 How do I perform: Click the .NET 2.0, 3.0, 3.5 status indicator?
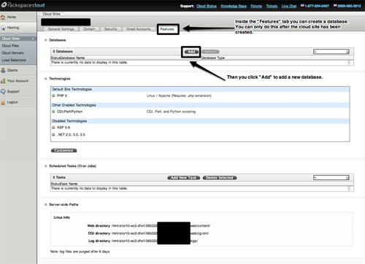point(53,134)
